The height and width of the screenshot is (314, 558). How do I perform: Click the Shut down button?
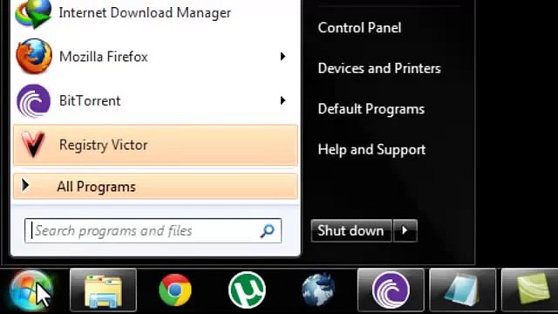351,230
